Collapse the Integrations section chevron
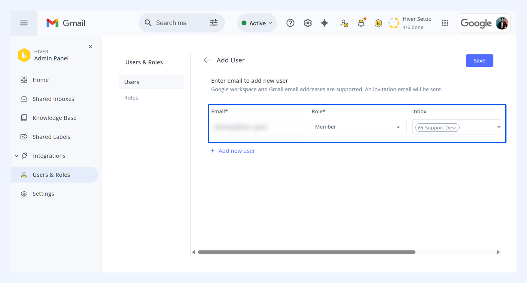 pos(17,156)
